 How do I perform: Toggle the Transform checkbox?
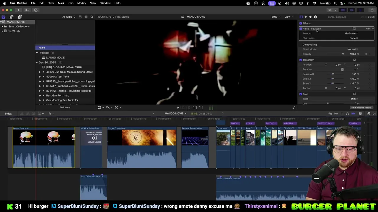[x=301, y=60]
